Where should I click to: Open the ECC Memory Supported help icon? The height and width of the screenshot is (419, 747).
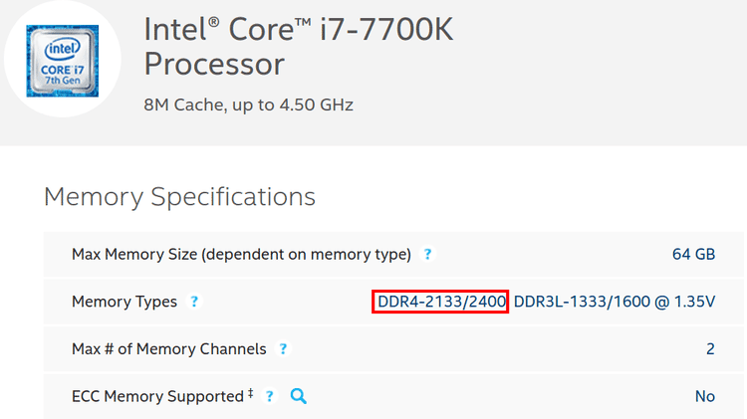[270, 396]
